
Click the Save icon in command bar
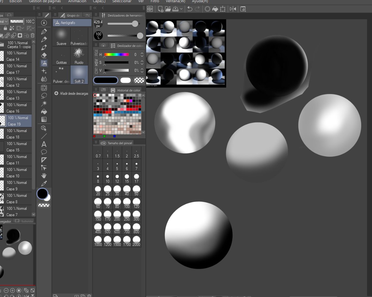[x=175, y=9]
